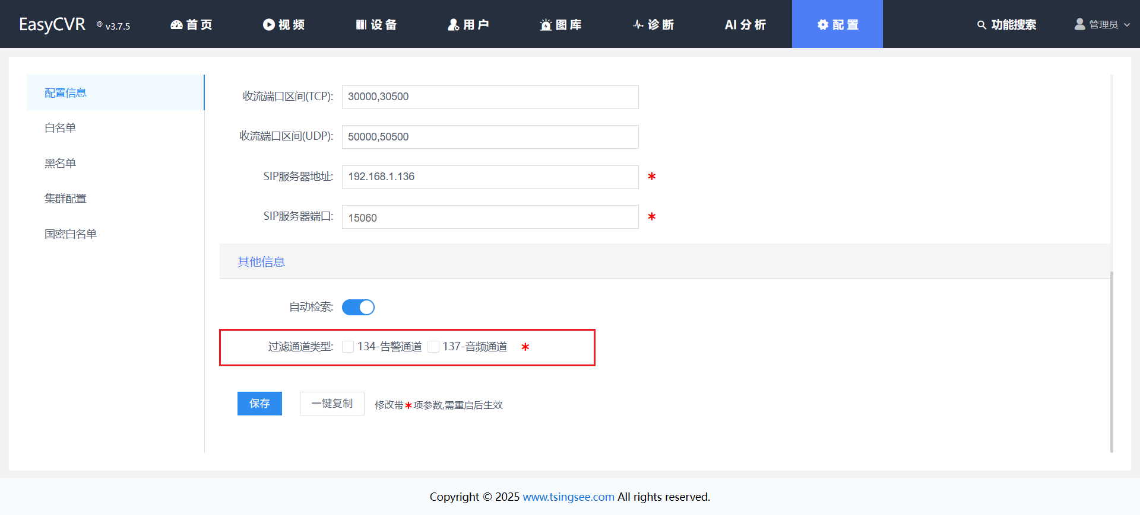Open the 首页 home tab
This screenshot has width=1140, height=515.
[191, 24]
